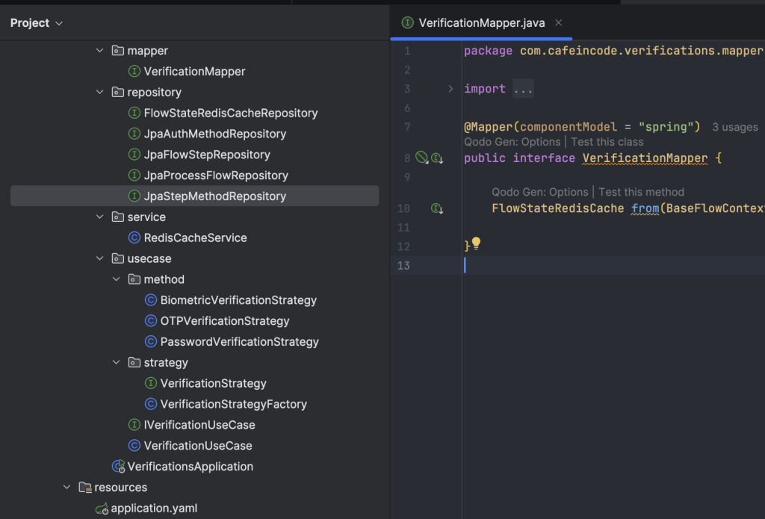Screen dimensions: 765x519
Task: Collapse the mapper folder
Action: tap(99, 50)
